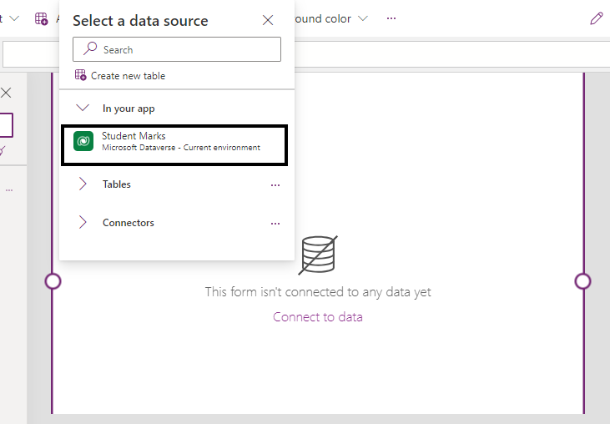Expand the Tables section
Viewport: 610px width, 424px height.
click(83, 184)
